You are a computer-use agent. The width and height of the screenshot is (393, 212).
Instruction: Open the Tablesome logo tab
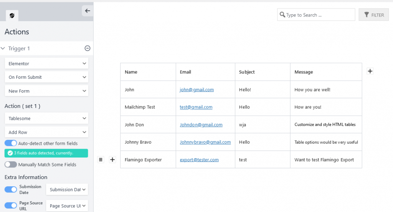coord(12,16)
